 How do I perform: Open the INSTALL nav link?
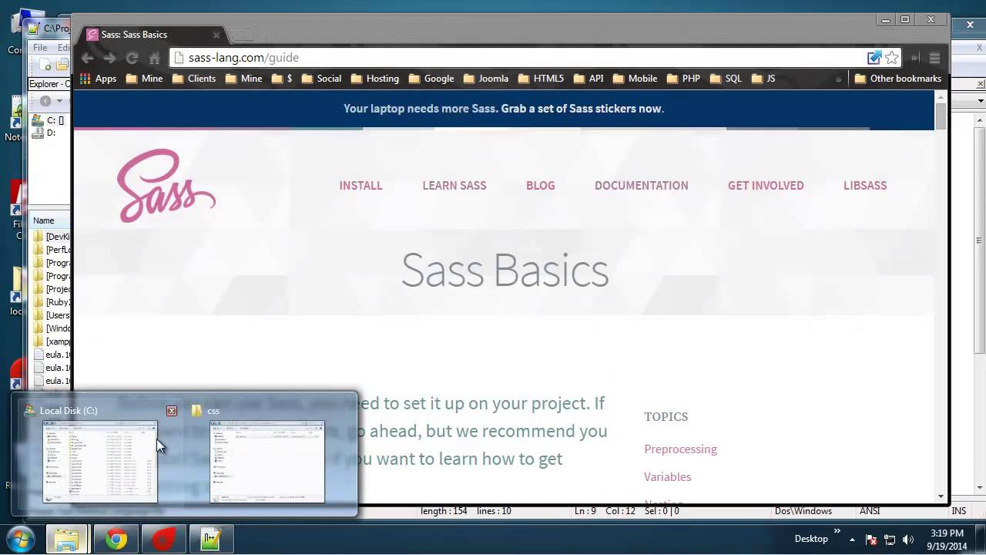point(361,185)
